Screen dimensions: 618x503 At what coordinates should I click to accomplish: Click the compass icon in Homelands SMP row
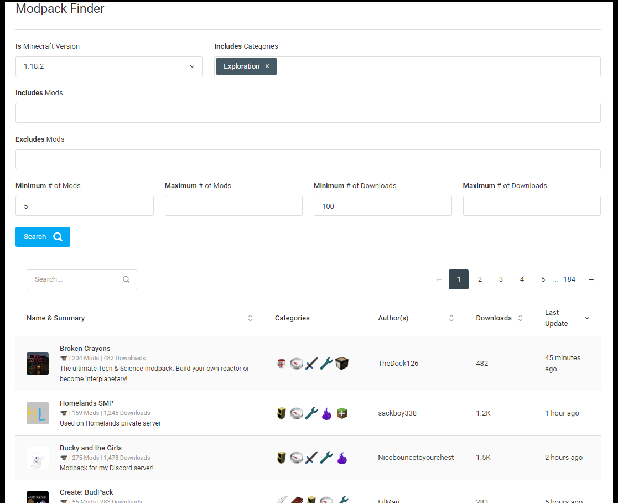[297, 413]
